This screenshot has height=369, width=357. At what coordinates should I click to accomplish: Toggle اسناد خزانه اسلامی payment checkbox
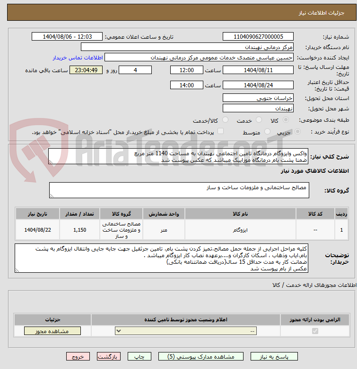coord(220,131)
